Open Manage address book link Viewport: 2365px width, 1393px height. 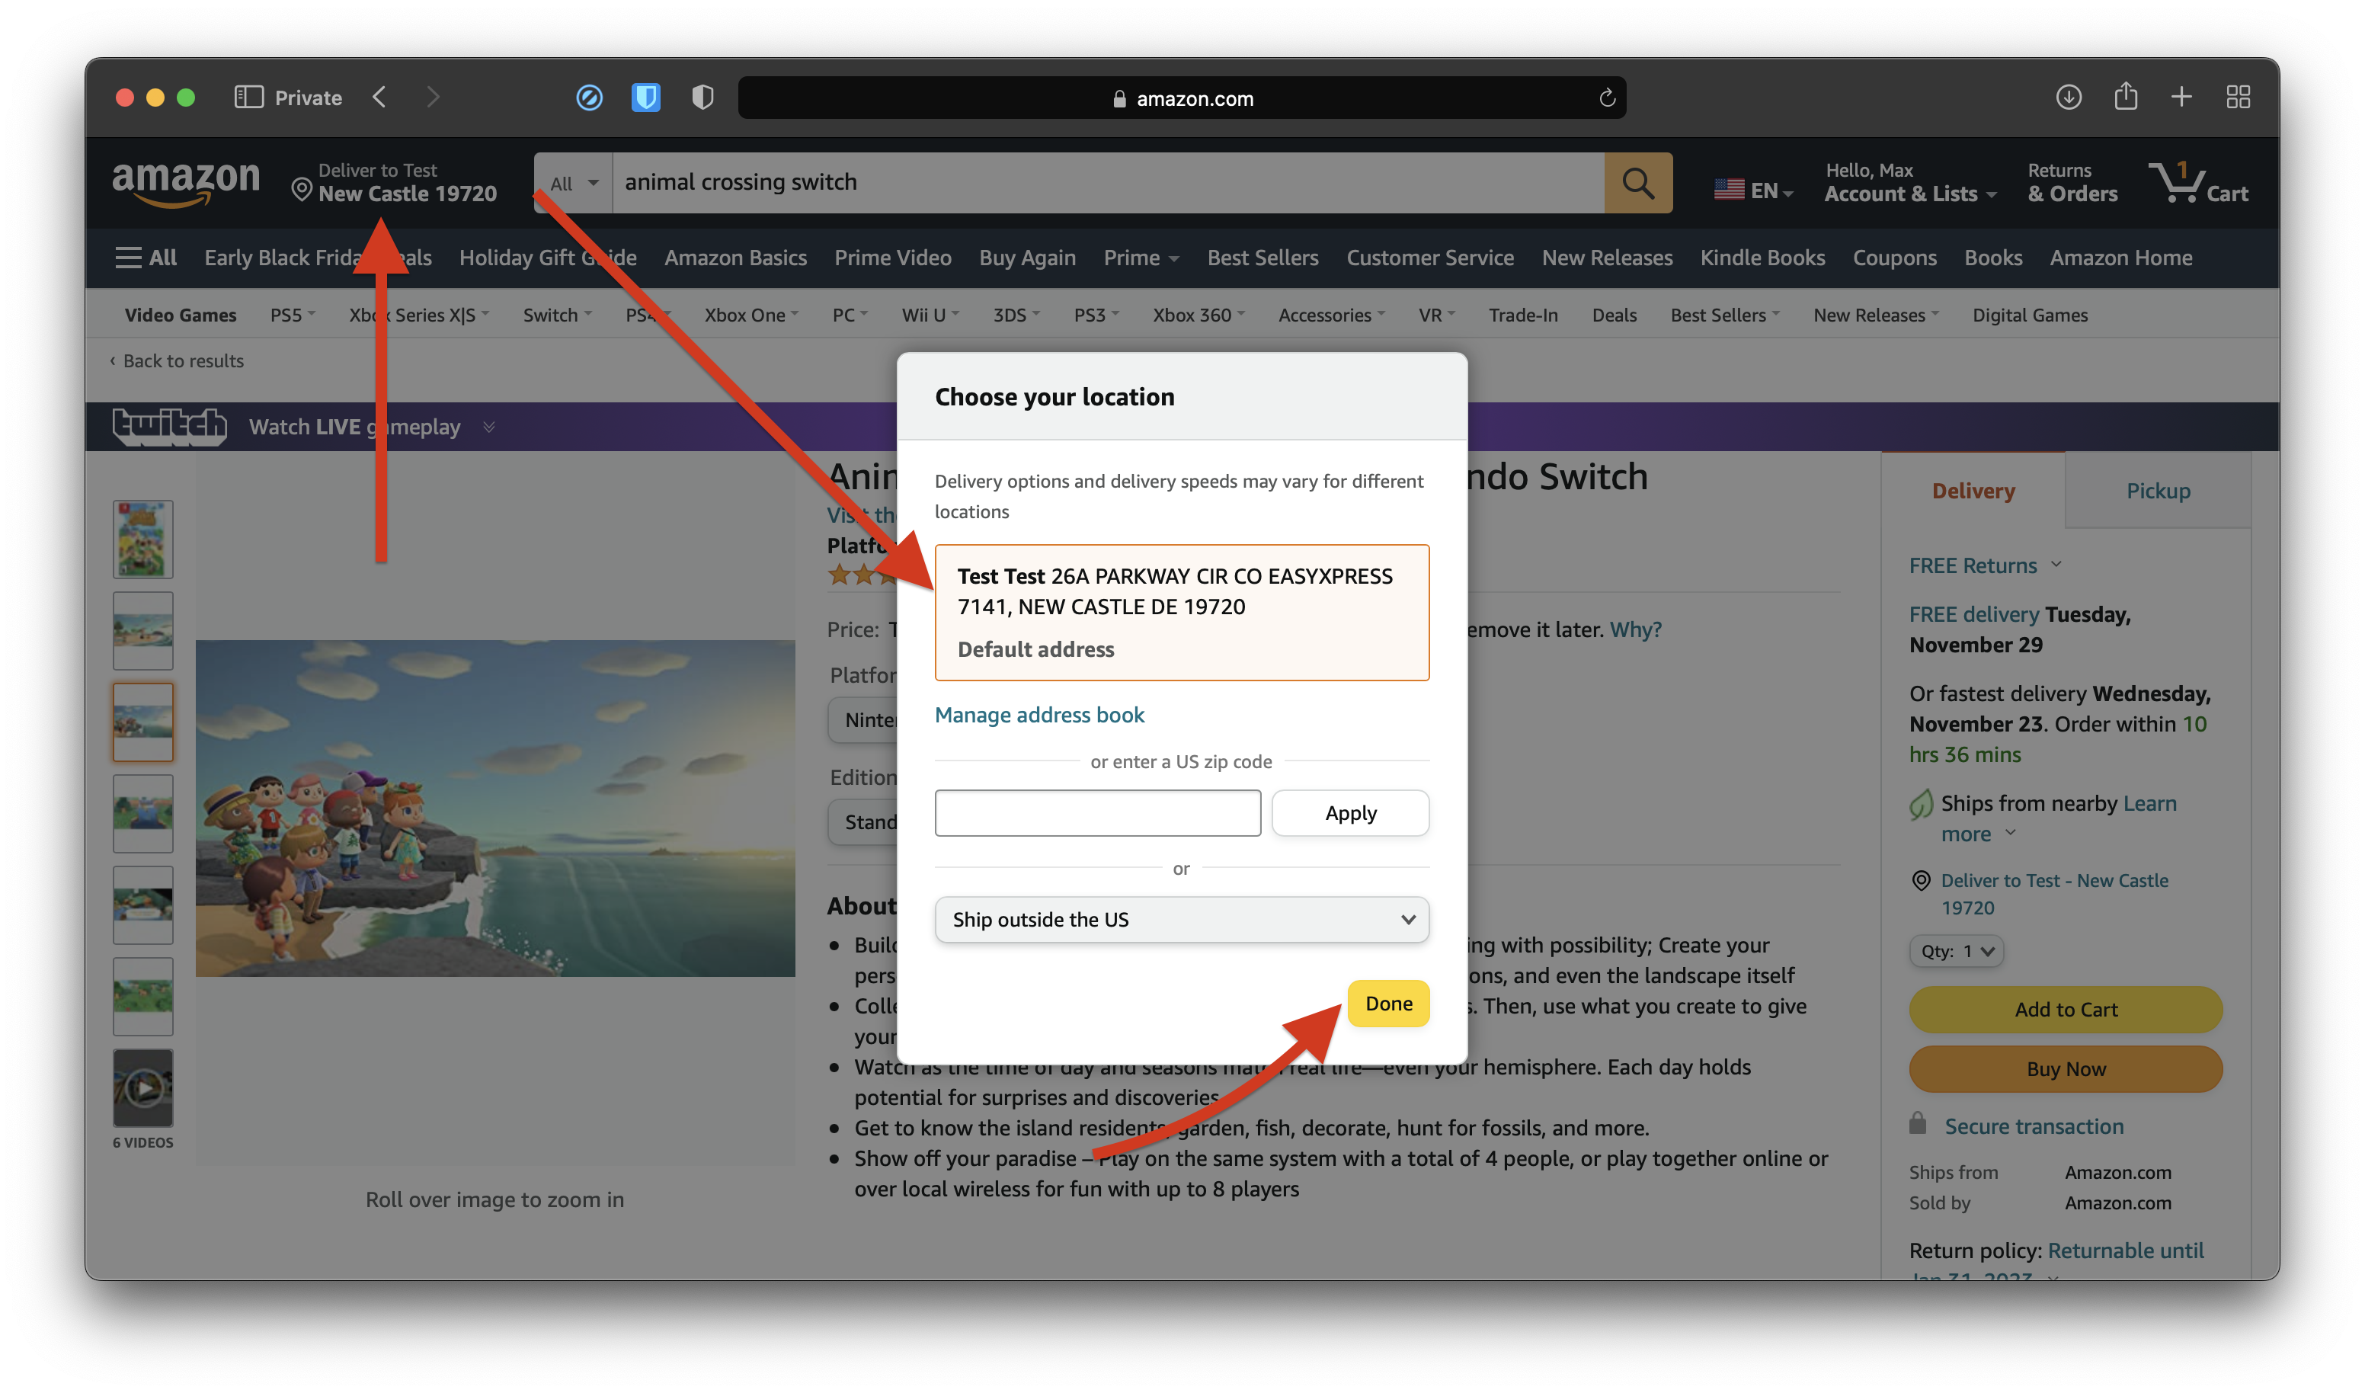pyautogui.click(x=1039, y=716)
